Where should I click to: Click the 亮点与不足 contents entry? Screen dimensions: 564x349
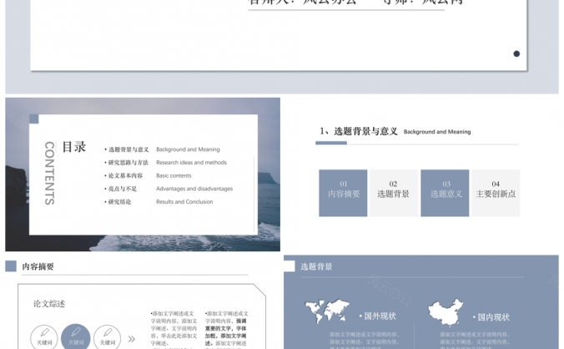[121, 189]
